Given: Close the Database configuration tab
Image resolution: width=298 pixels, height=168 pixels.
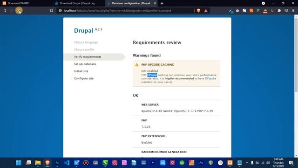Looking at the screenshot, I should pyautogui.click(x=155, y=3).
